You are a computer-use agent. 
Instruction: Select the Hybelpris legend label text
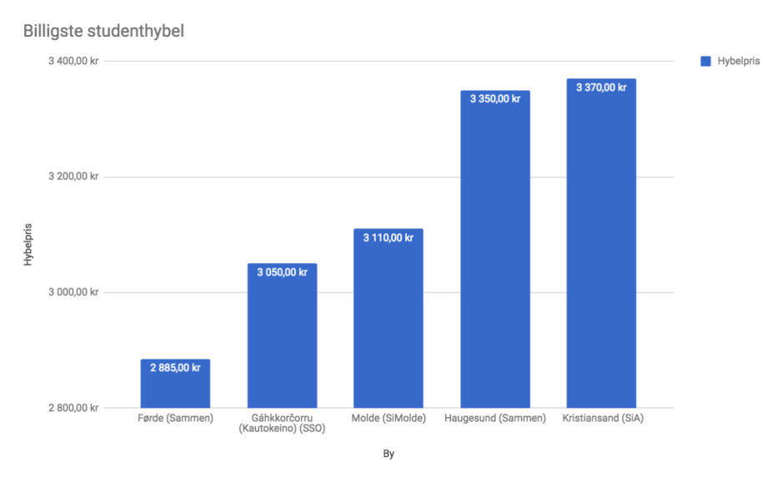coord(738,62)
